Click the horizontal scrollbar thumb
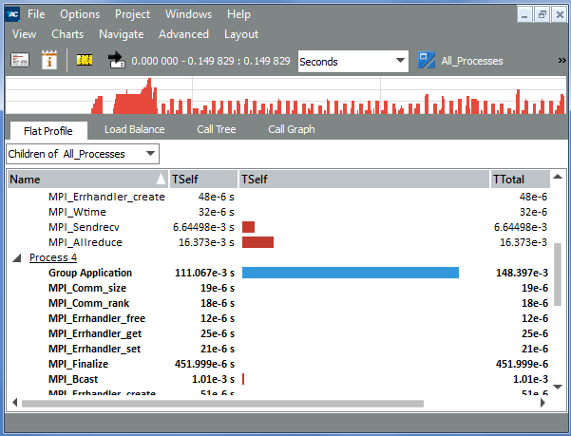This screenshot has height=436, width=571. click(x=222, y=404)
